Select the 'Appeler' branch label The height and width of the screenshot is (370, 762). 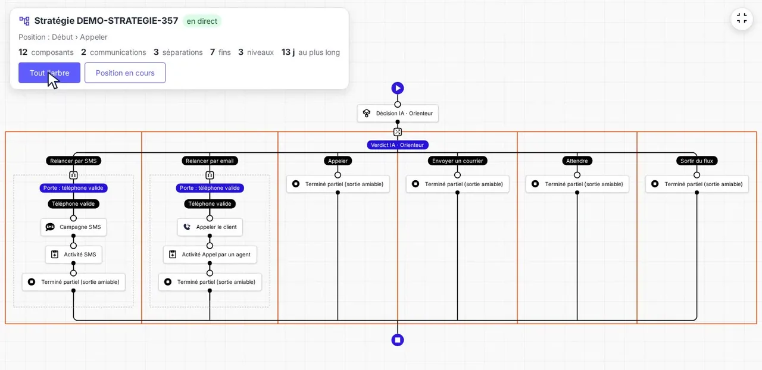click(338, 161)
